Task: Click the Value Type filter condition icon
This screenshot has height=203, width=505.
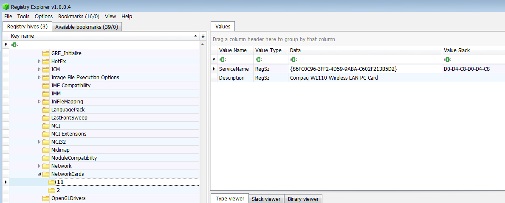Action: pyautogui.click(x=259, y=59)
